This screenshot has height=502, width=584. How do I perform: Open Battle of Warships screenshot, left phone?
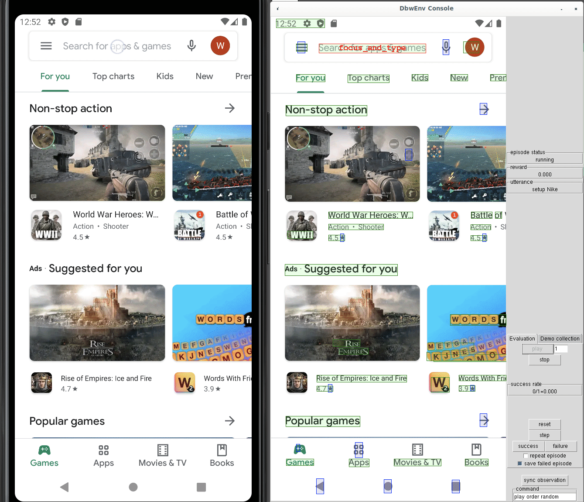(212, 163)
